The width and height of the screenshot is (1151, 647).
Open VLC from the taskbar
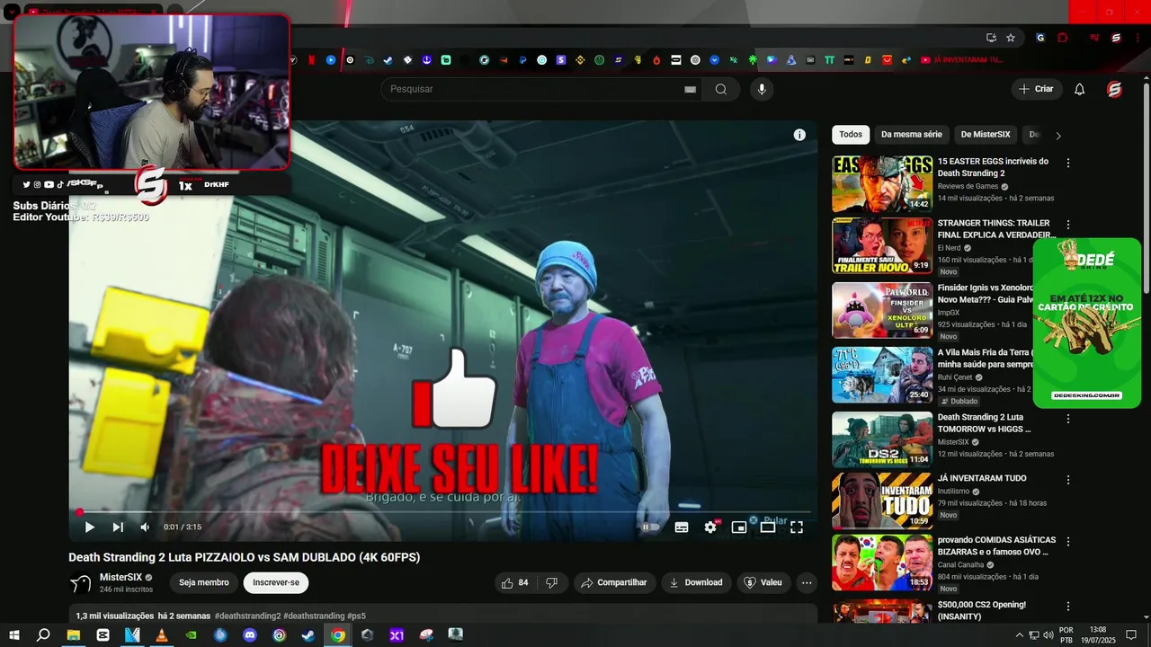(x=162, y=635)
